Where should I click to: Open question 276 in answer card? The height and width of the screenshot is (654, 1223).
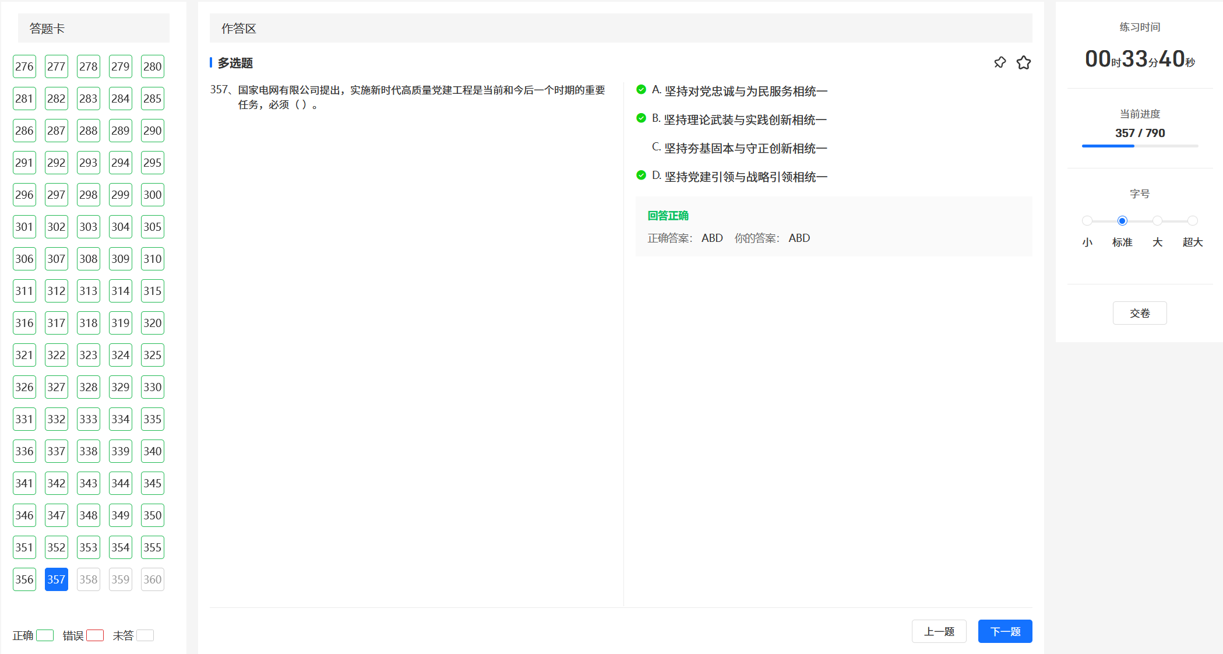tap(24, 66)
